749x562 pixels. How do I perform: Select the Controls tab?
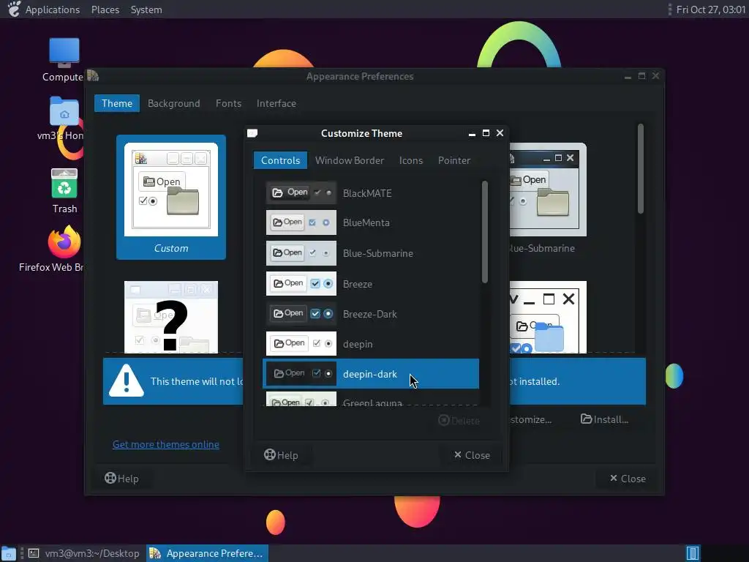[280, 160]
